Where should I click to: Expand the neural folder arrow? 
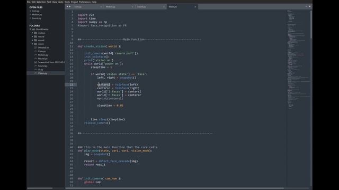point(32,36)
